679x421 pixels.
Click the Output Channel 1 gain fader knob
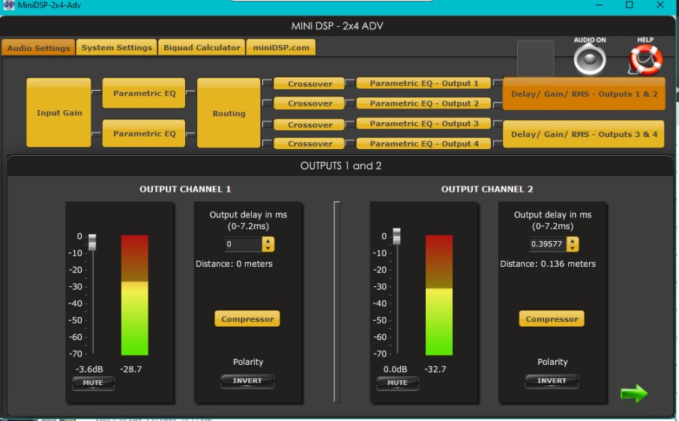tap(92, 242)
